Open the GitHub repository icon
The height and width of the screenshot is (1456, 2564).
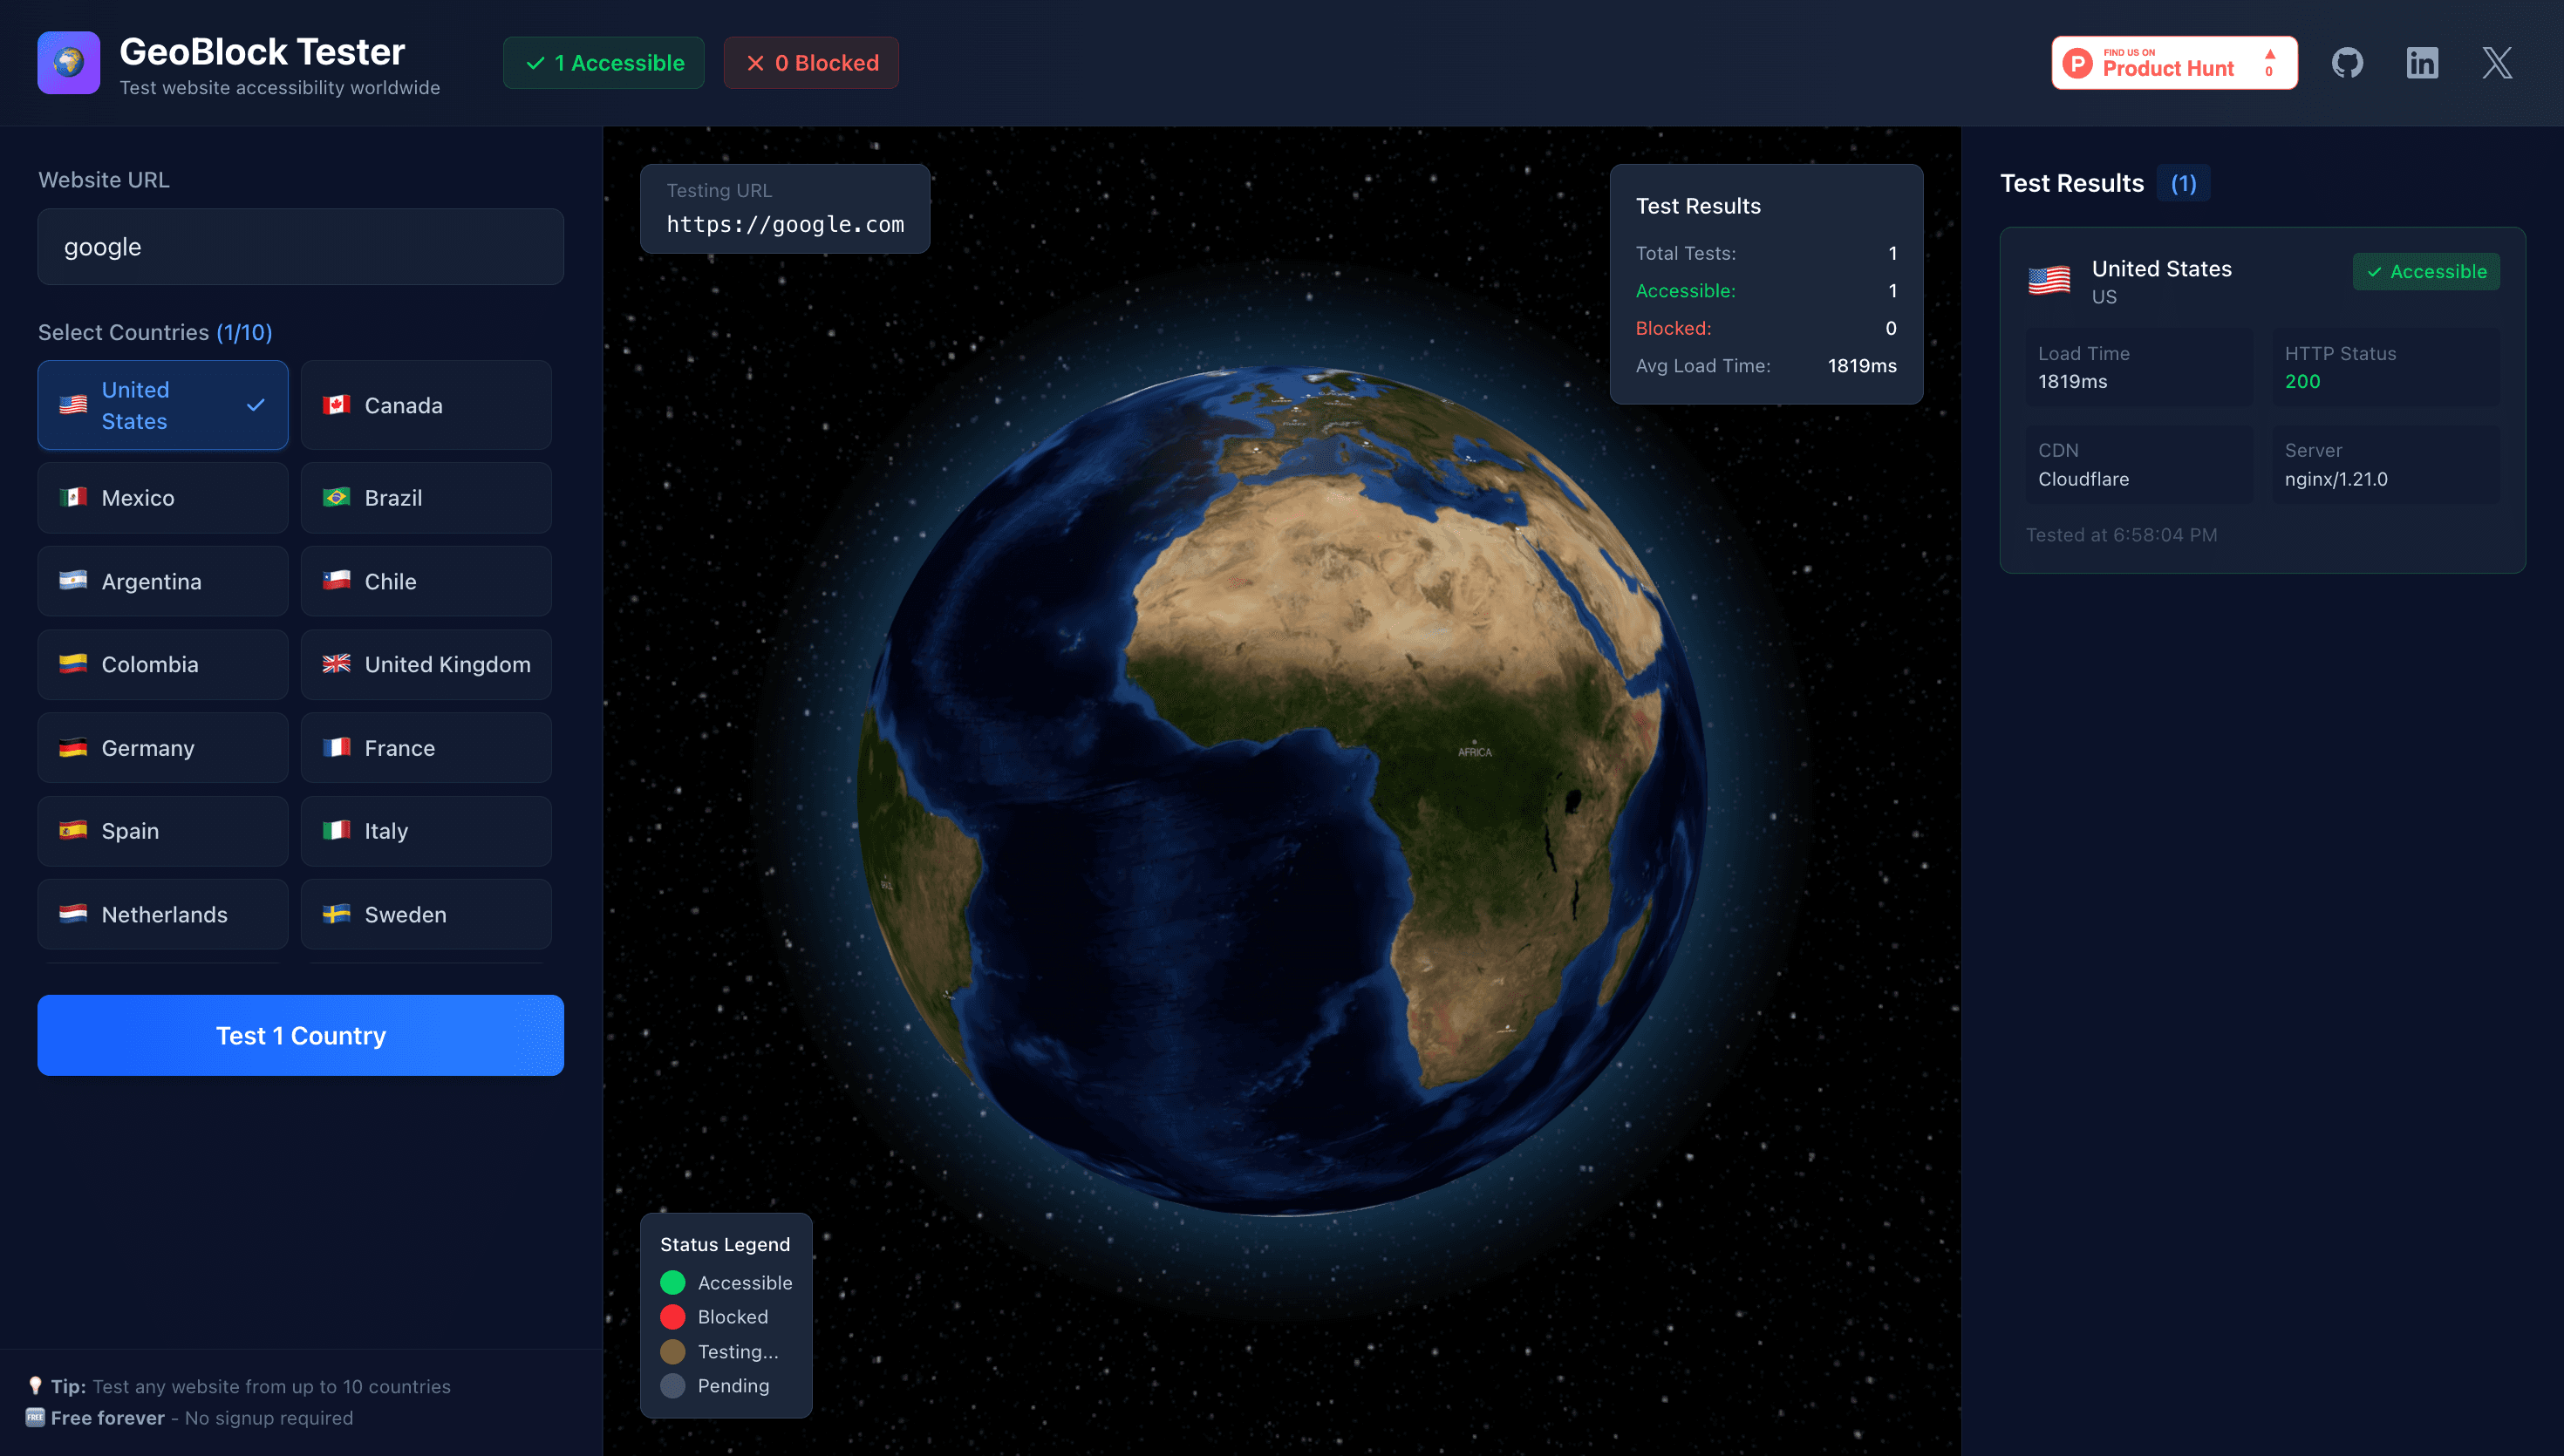click(x=2347, y=62)
